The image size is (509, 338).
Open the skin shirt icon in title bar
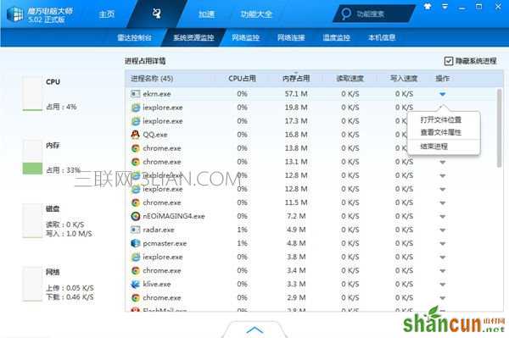tap(428, 6)
